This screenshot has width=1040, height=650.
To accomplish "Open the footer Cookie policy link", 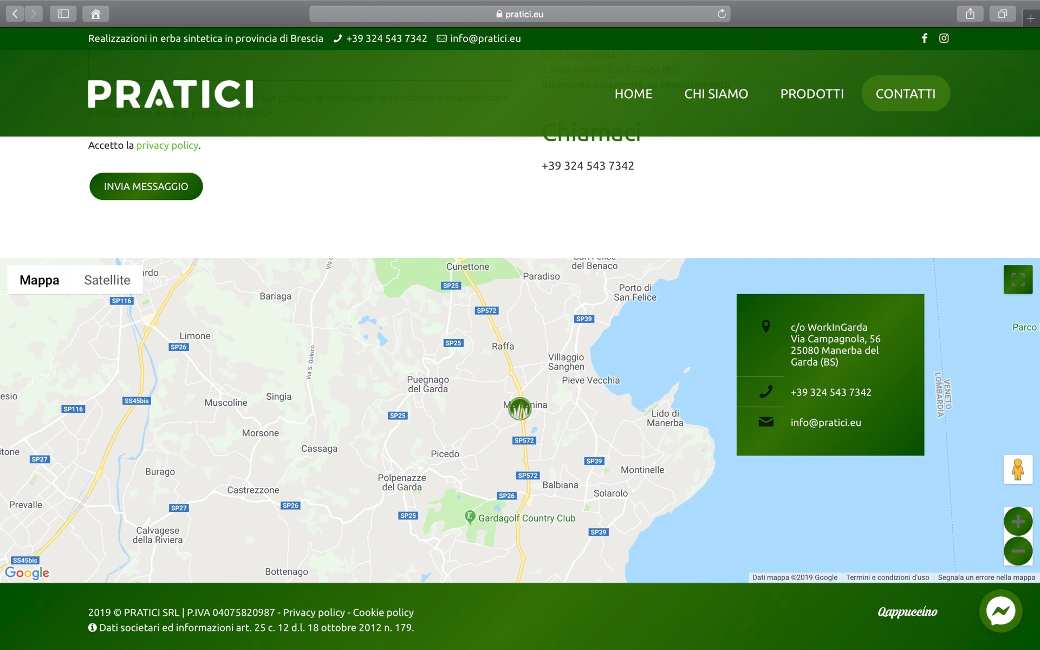I will point(383,612).
